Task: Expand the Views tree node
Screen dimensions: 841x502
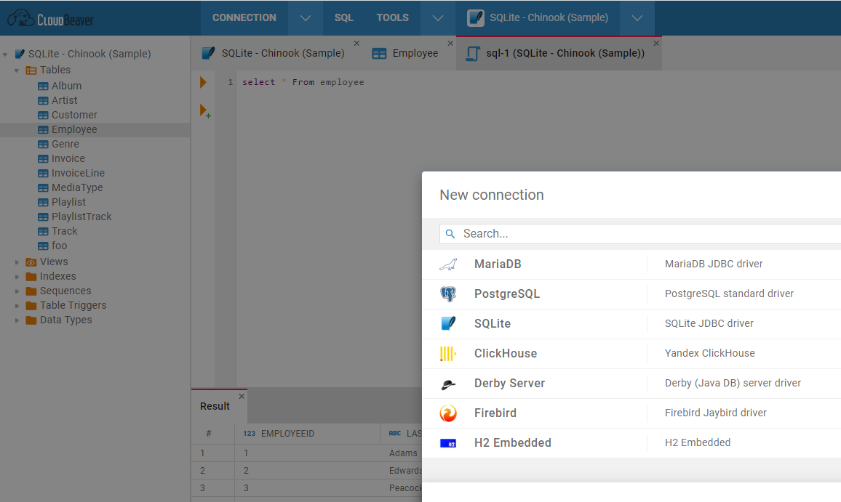Action: tap(17, 262)
